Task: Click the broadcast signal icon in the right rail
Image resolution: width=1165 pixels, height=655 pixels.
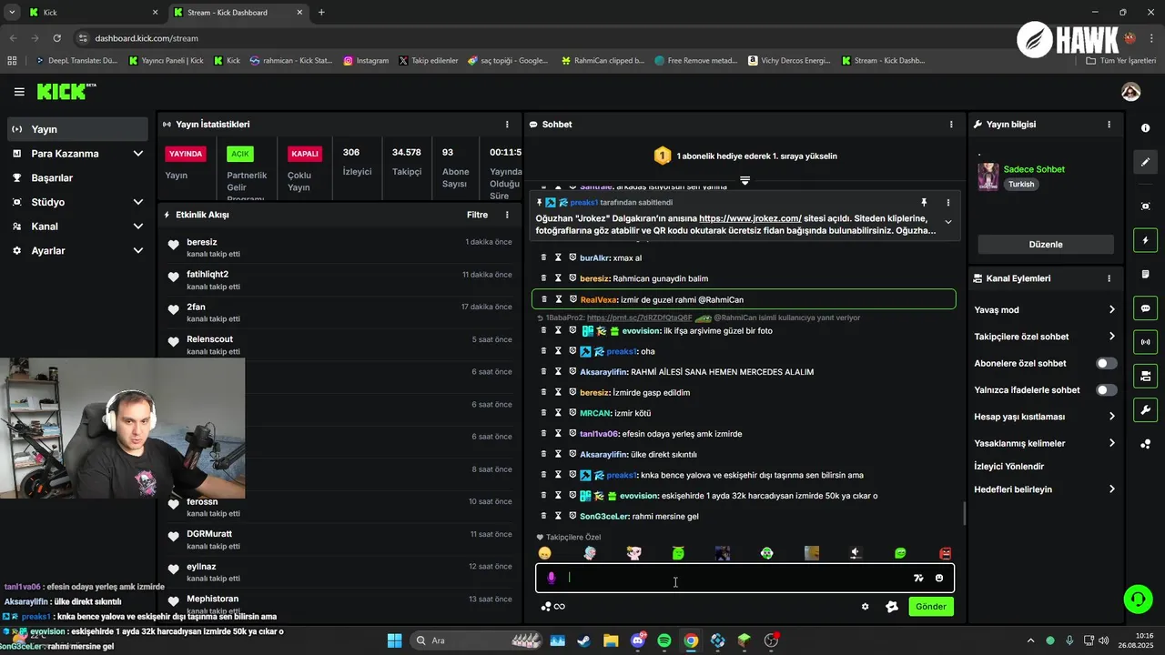Action: 1145,342
